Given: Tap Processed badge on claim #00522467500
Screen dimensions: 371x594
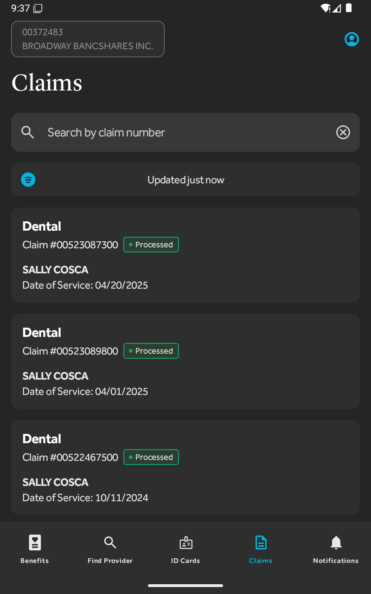Looking at the screenshot, I should pos(151,457).
